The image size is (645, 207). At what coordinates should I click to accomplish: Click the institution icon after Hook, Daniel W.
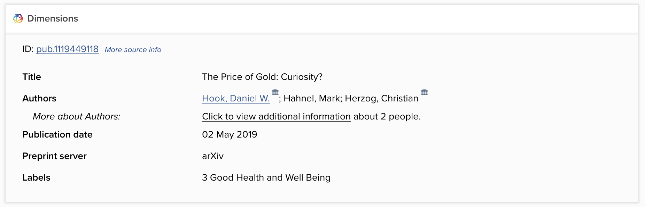(x=275, y=92)
